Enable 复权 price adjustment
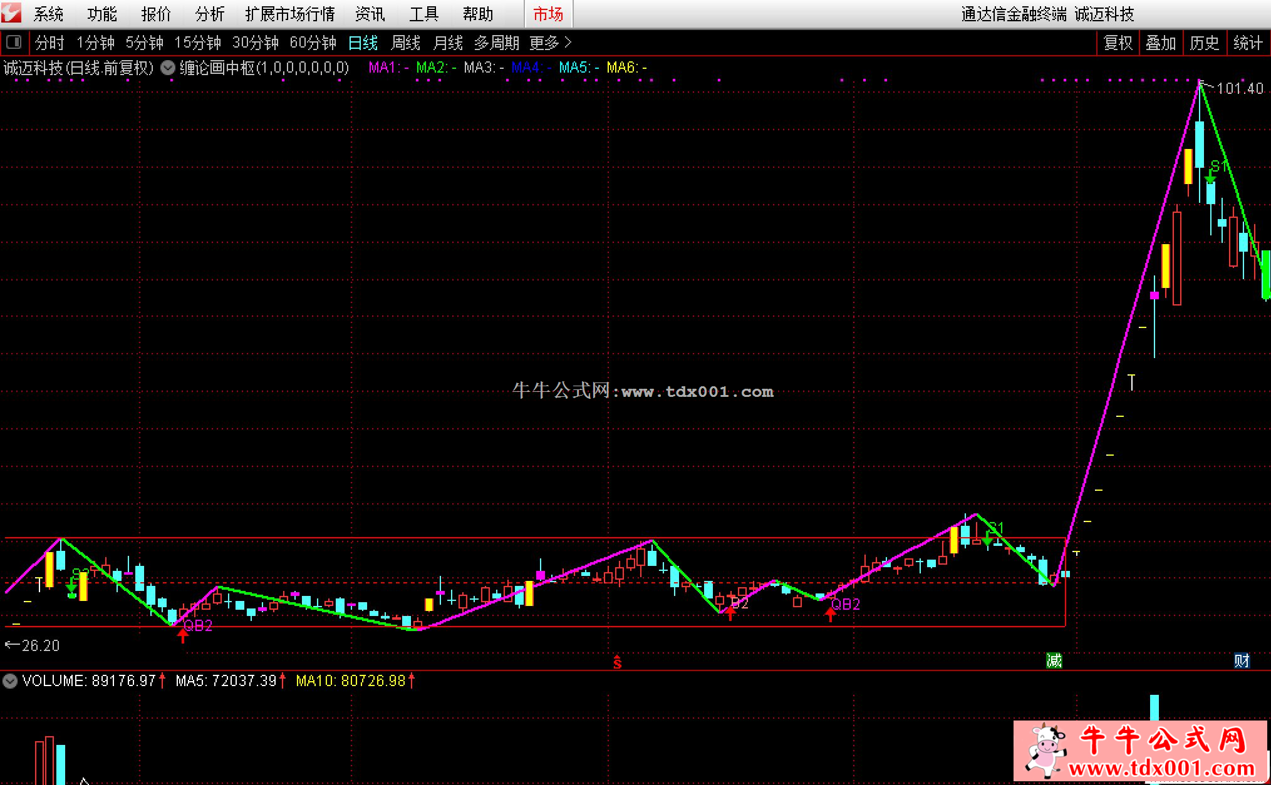1271x785 pixels. pos(1118,43)
